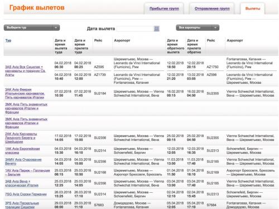This screenshot has width=279, height=209.
Task: Open tour '1AK Avia Европейская классика' link
Action: 22,150
